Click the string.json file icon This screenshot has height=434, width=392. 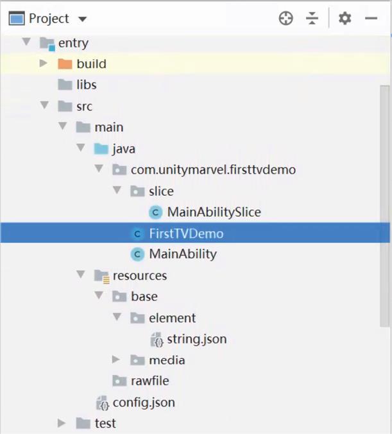(x=157, y=339)
